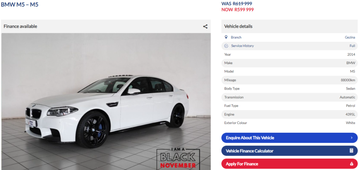Click the Gezina branch link
This screenshot has height=170, width=359.
coord(350,37)
